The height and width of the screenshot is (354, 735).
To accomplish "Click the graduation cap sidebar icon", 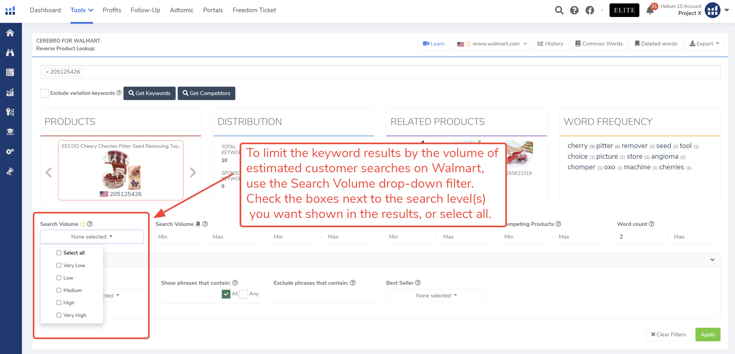I will (10, 132).
